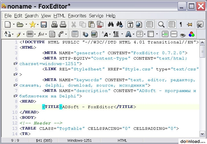Click the yellow star Favorites icon
This screenshot has width=207, height=144.
[33, 24]
